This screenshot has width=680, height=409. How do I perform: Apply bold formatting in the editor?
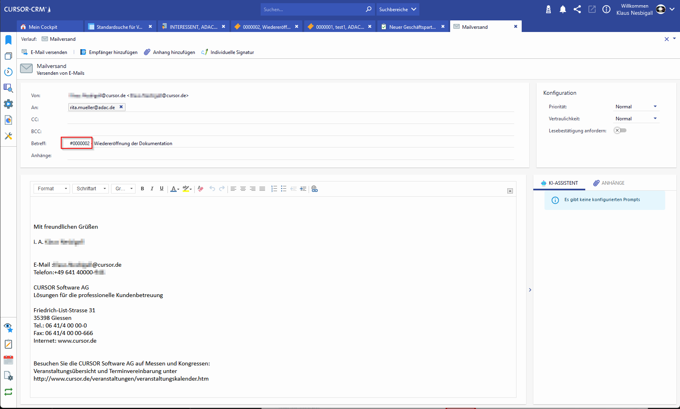pos(142,189)
